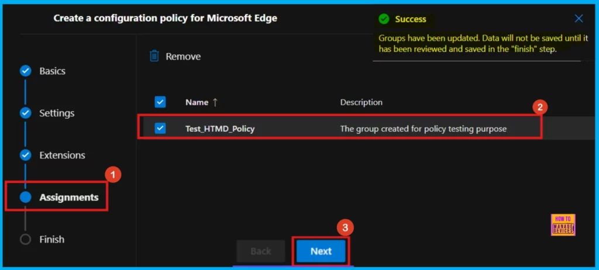Click the Remove label
The height and width of the screenshot is (270, 599).
pyautogui.click(x=183, y=57)
